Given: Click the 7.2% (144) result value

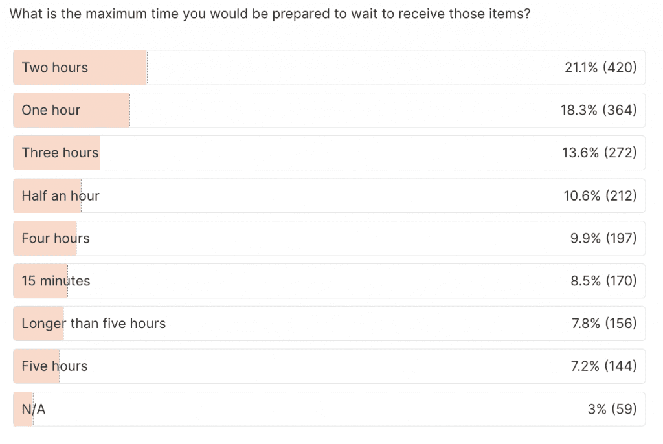Looking at the screenshot, I should click(x=604, y=366).
